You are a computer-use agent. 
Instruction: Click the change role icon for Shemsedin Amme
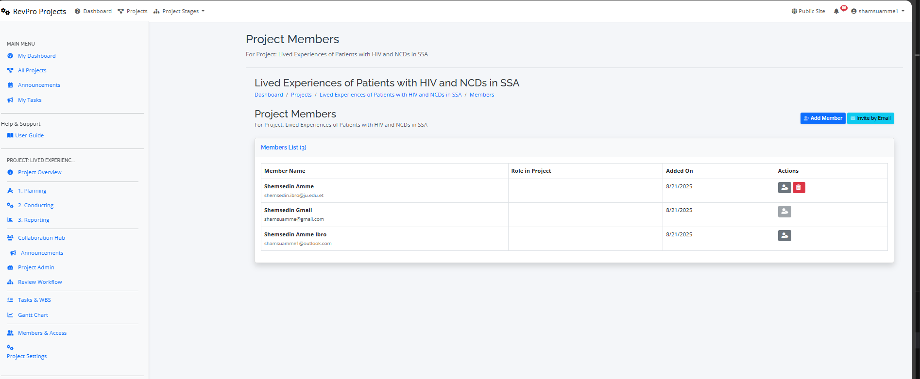pos(784,187)
